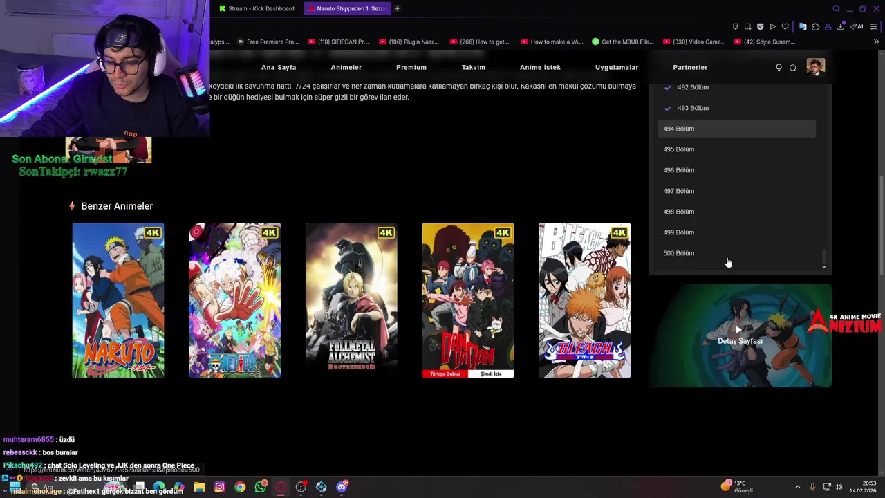Open Get the M3U8 File bookmark
Image resolution: width=885 pixels, height=498 pixels.
[622, 41]
